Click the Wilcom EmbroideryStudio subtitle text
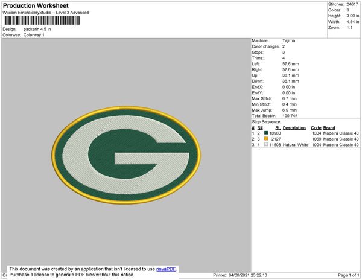The width and height of the screenshot is (362, 280). coord(46,13)
